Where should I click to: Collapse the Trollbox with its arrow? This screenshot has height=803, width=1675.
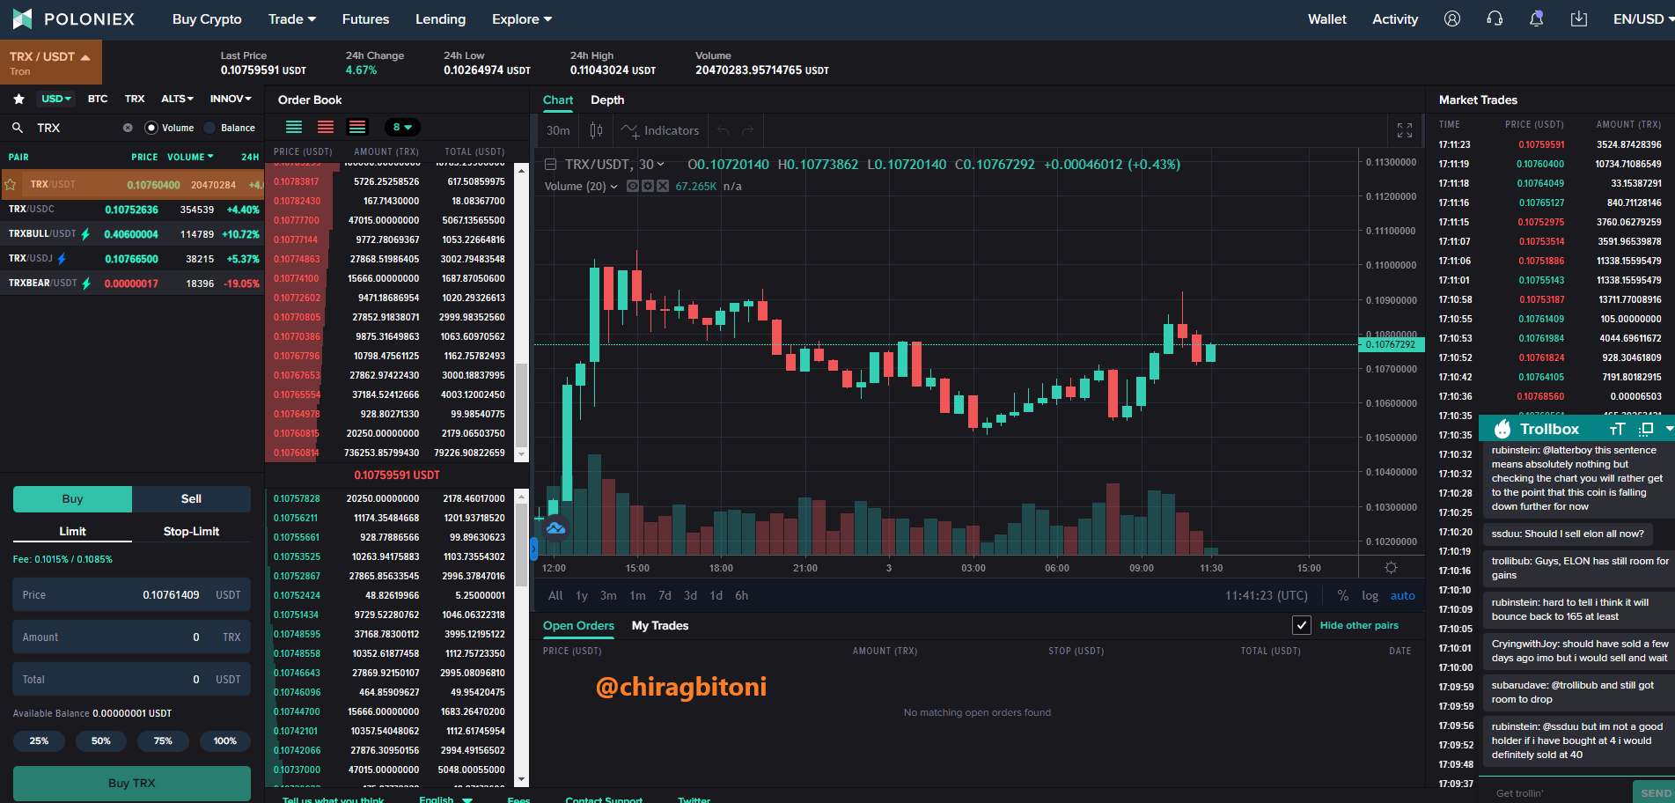pyautogui.click(x=1669, y=429)
